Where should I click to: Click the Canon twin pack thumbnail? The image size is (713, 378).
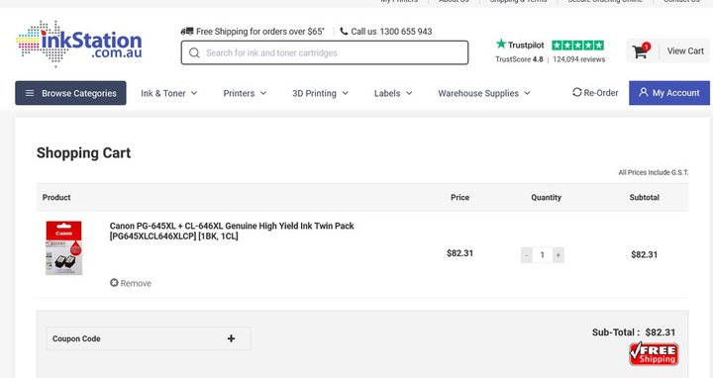click(x=63, y=248)
